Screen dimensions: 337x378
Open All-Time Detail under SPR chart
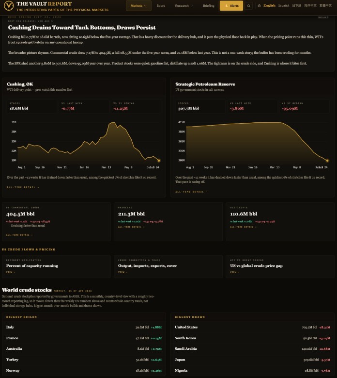191,192
